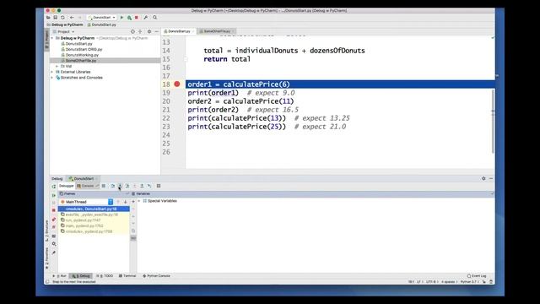This screenshot has height=304, width=540.
Task: Click Mute Breakpoints icon in debug sidebar
Action: tap(54, 227)
